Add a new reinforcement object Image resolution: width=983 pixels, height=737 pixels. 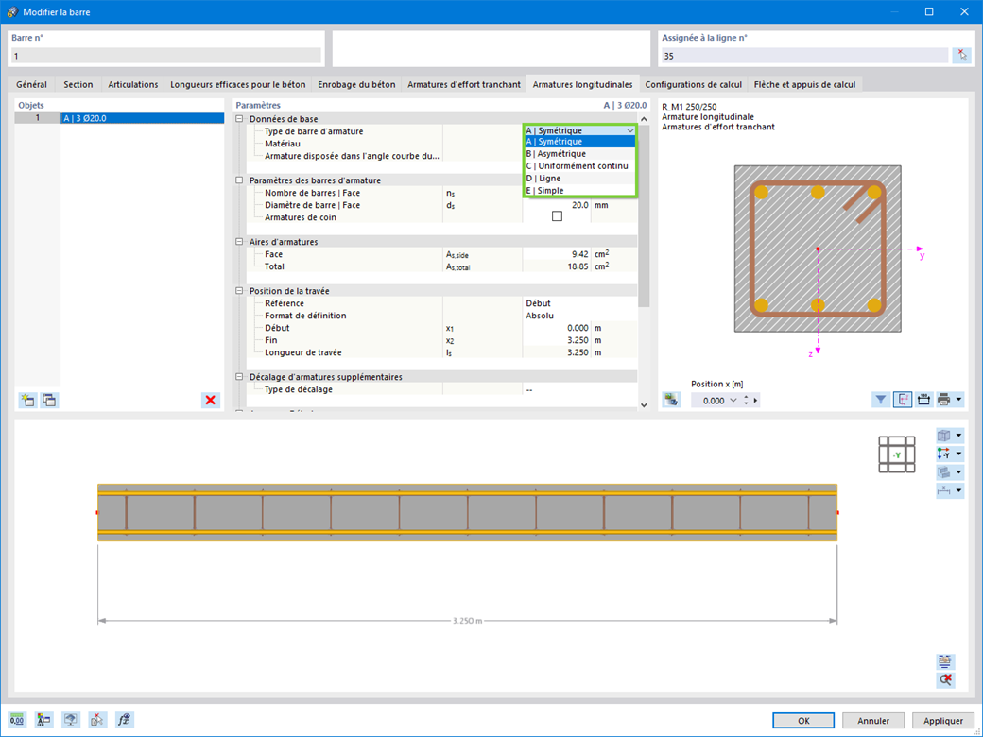click(x=27, y=400)
